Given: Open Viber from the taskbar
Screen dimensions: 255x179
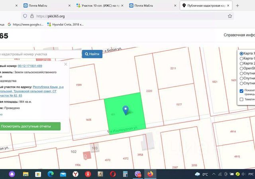Looking at the screenshot, I should click(x=138, y=174).
